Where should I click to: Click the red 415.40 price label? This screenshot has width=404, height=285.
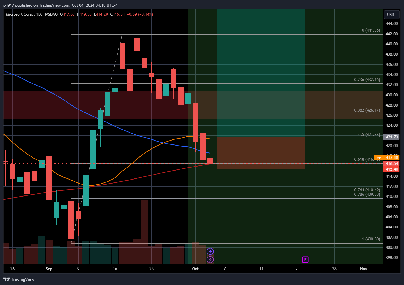pos(392,169)
